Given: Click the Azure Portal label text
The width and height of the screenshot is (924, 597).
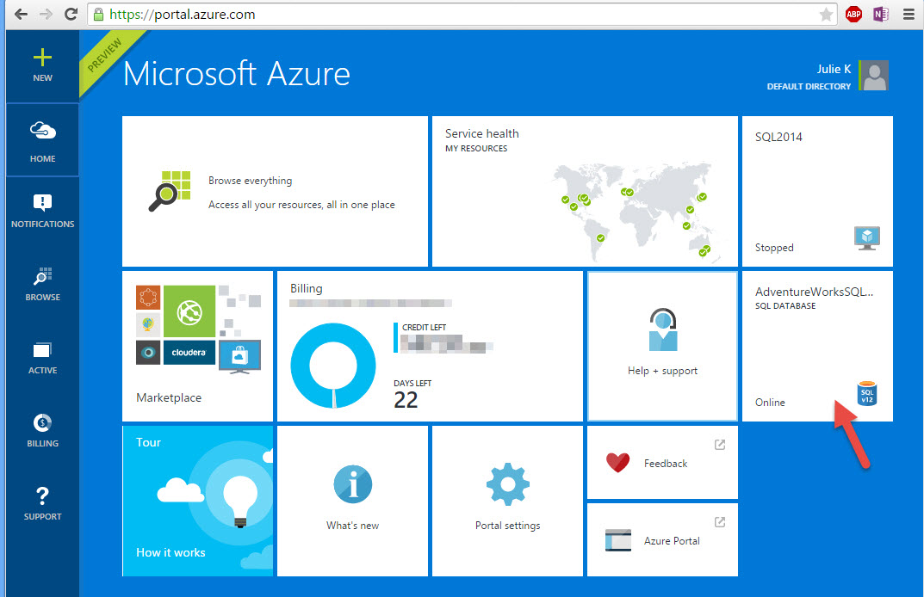Looking at the screenshot, I should pyautogui.click(x=672, y=541).
